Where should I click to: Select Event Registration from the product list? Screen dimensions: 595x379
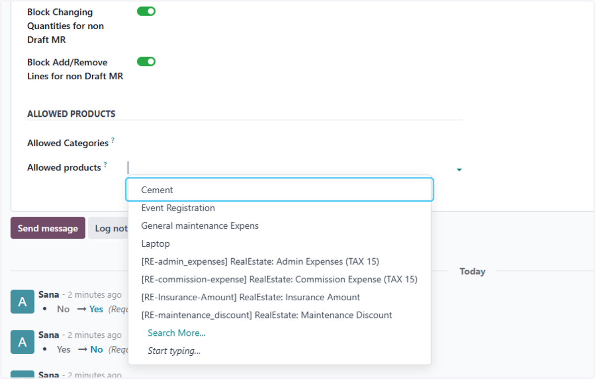[280, 208]
